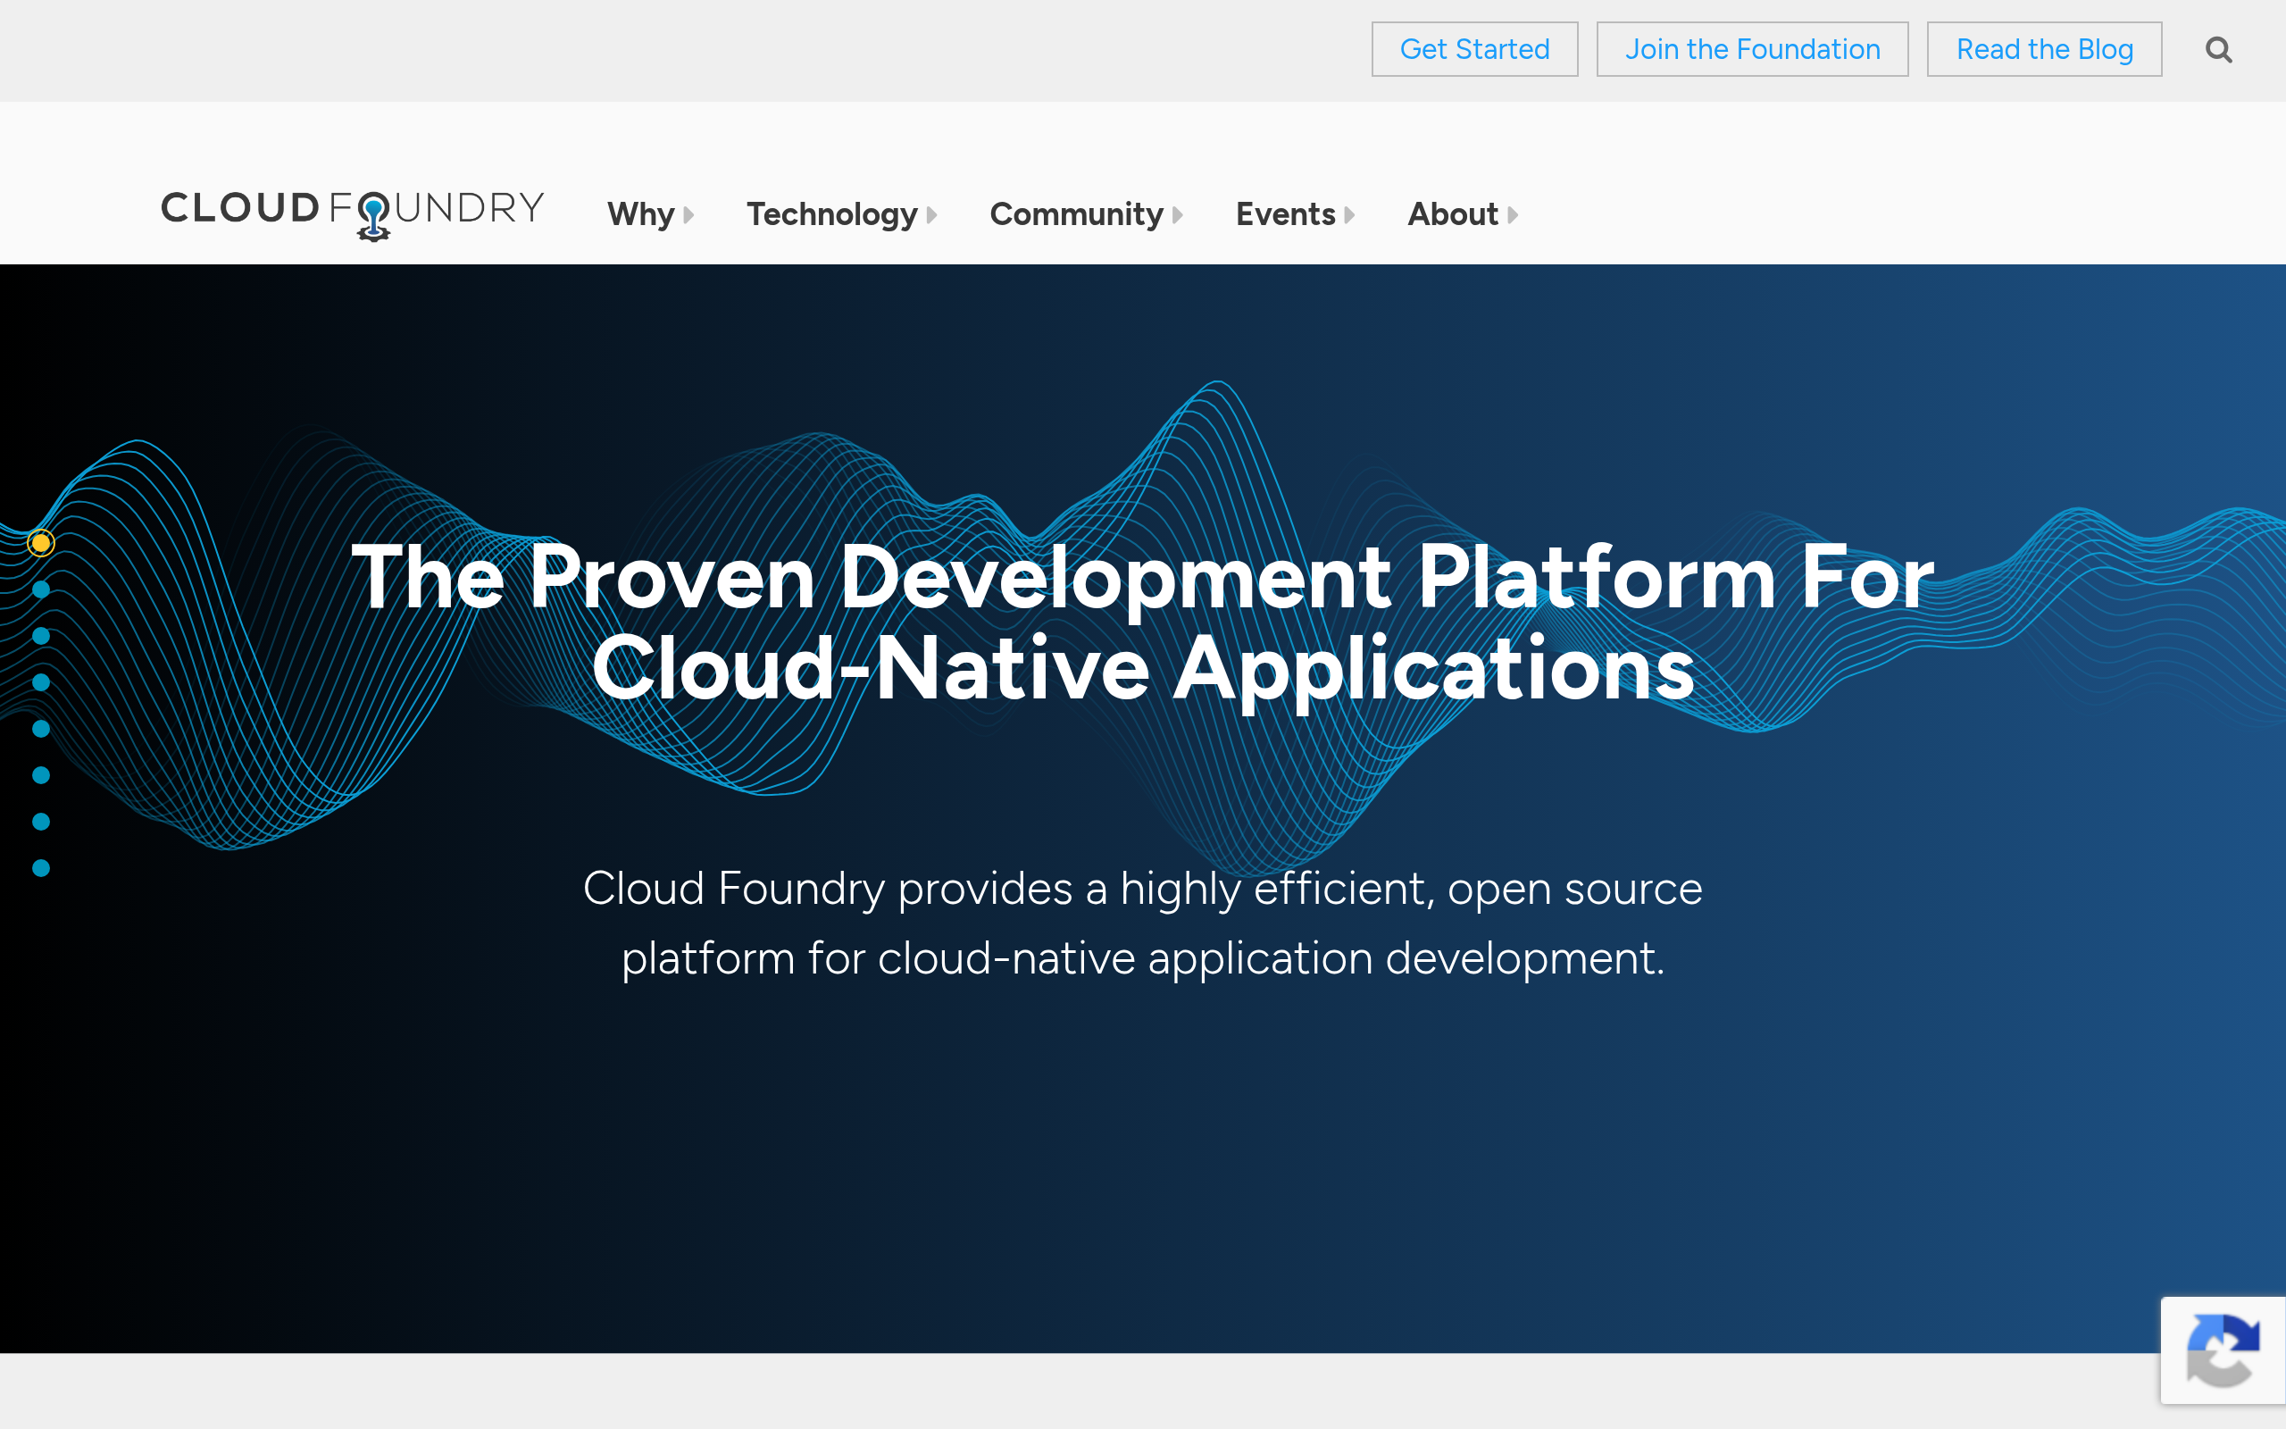Jump to the second section dot

tap(40, 589)
